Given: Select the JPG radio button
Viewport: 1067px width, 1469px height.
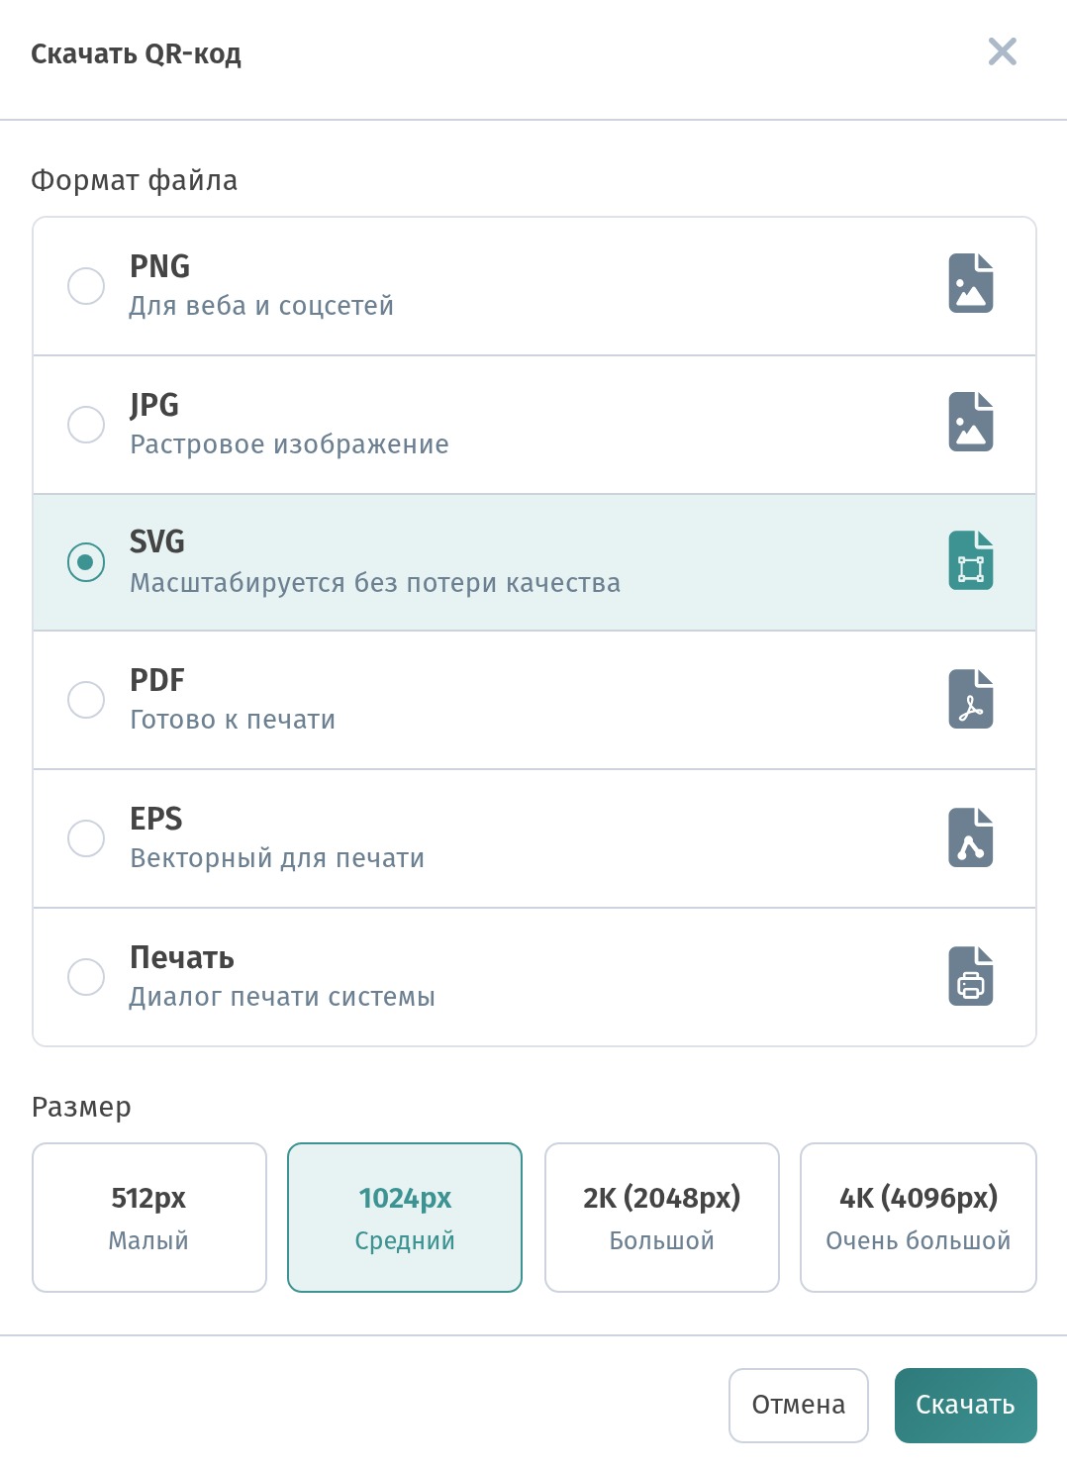Looking at the screenshot, I should pyautogui.click(x=86, y=425).
